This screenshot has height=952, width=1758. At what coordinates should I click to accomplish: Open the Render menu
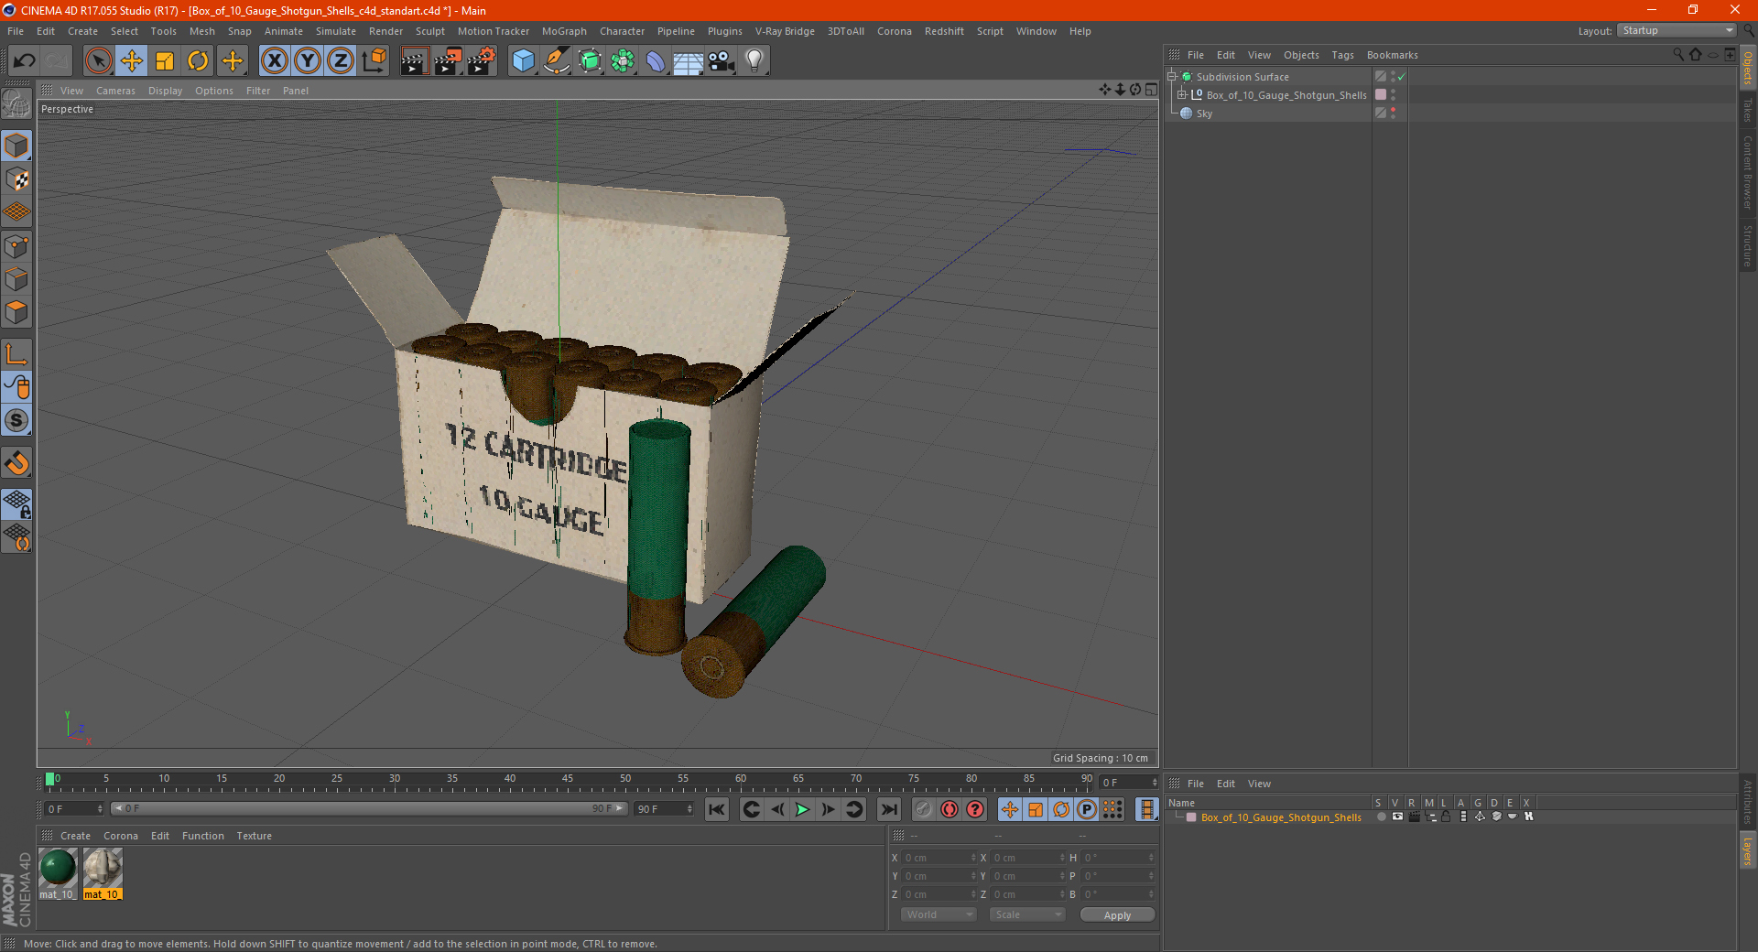(x=385, y=31)
